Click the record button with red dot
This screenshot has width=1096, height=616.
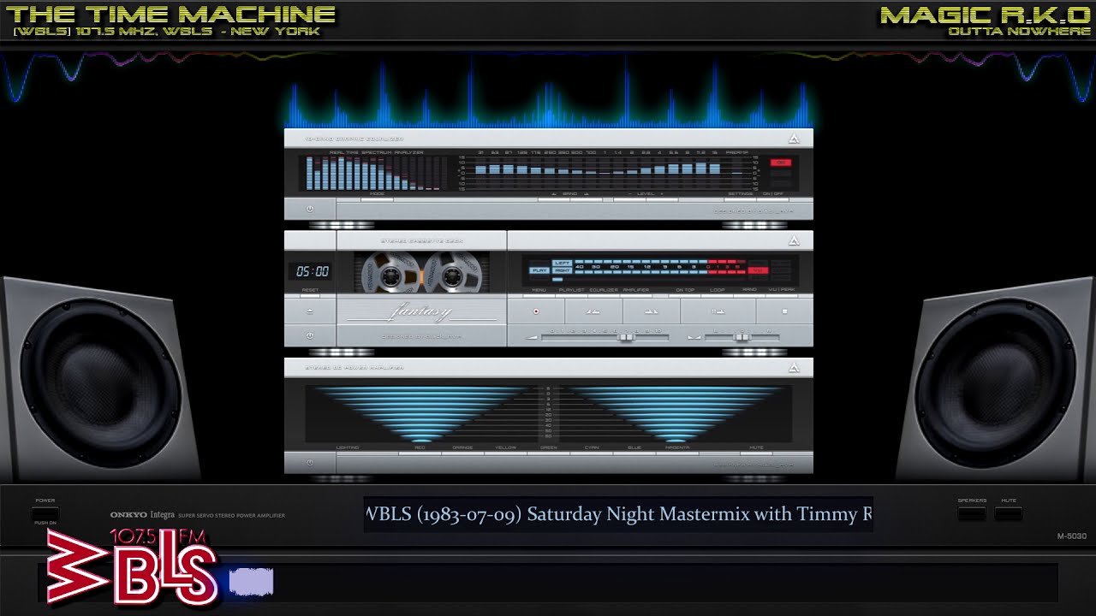pyautogui.click(x=536, y=311)
